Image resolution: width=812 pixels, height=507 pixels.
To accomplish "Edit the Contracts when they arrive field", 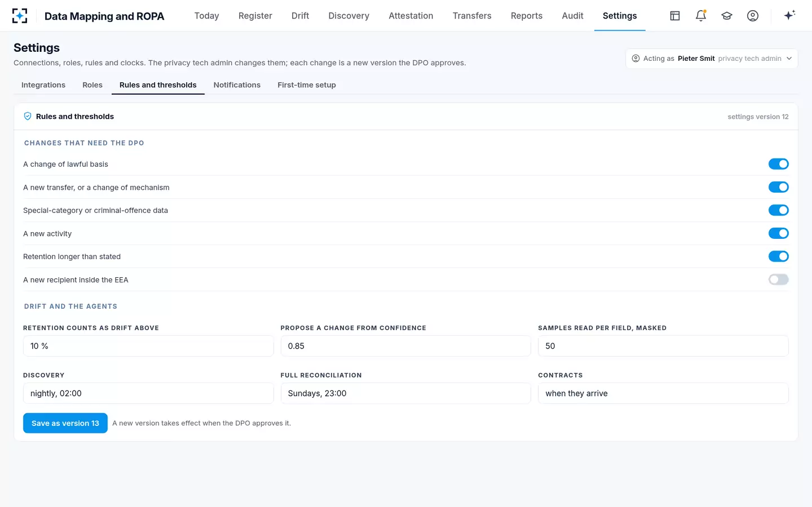I will [x=663, y=393].
